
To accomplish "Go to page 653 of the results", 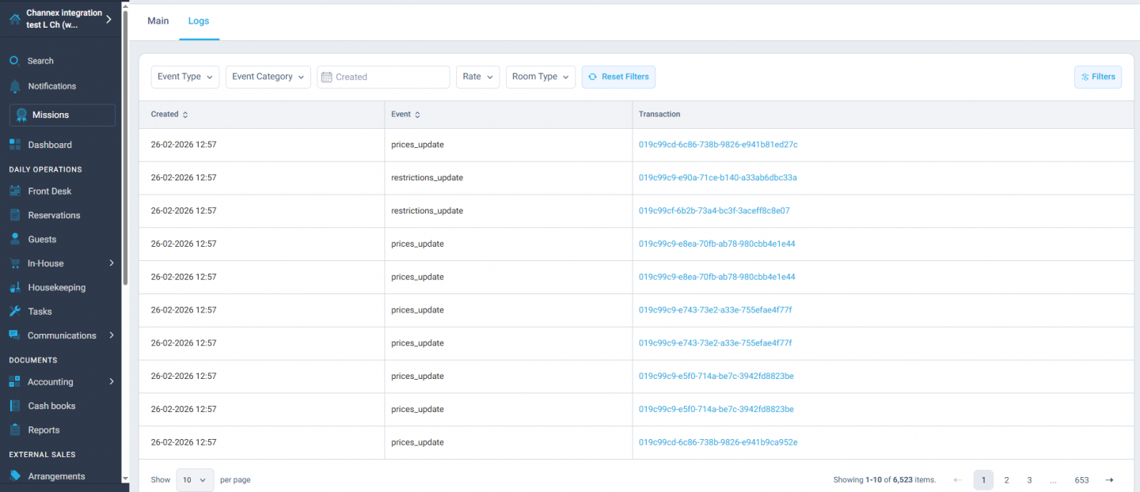I will pos(1081,479).
